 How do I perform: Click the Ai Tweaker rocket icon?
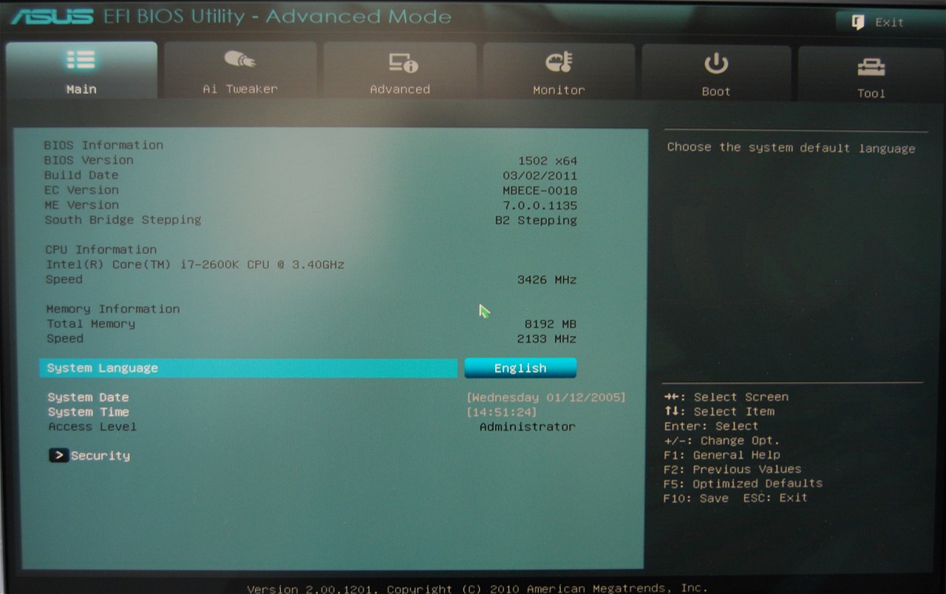tap(239, 60)
